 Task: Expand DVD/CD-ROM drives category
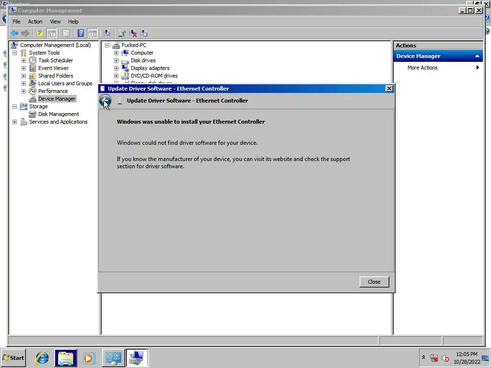116,76
